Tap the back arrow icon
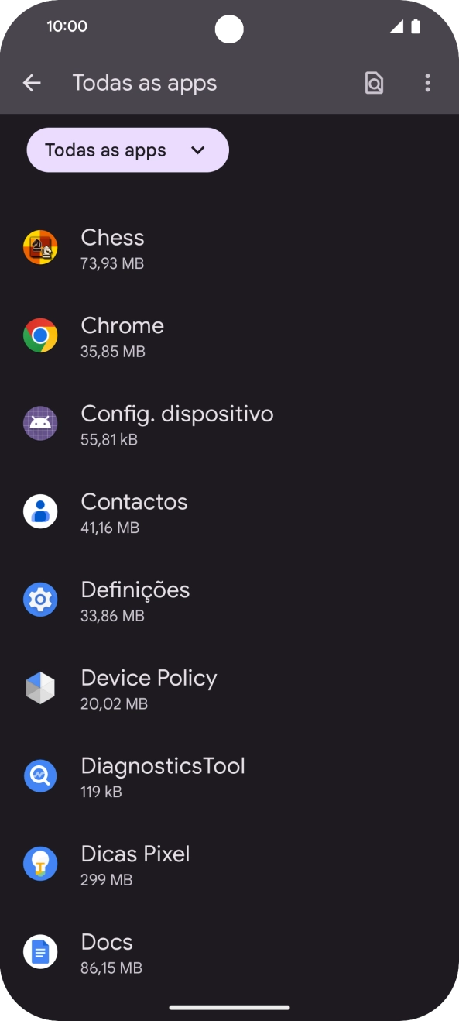 coord(32,83)
